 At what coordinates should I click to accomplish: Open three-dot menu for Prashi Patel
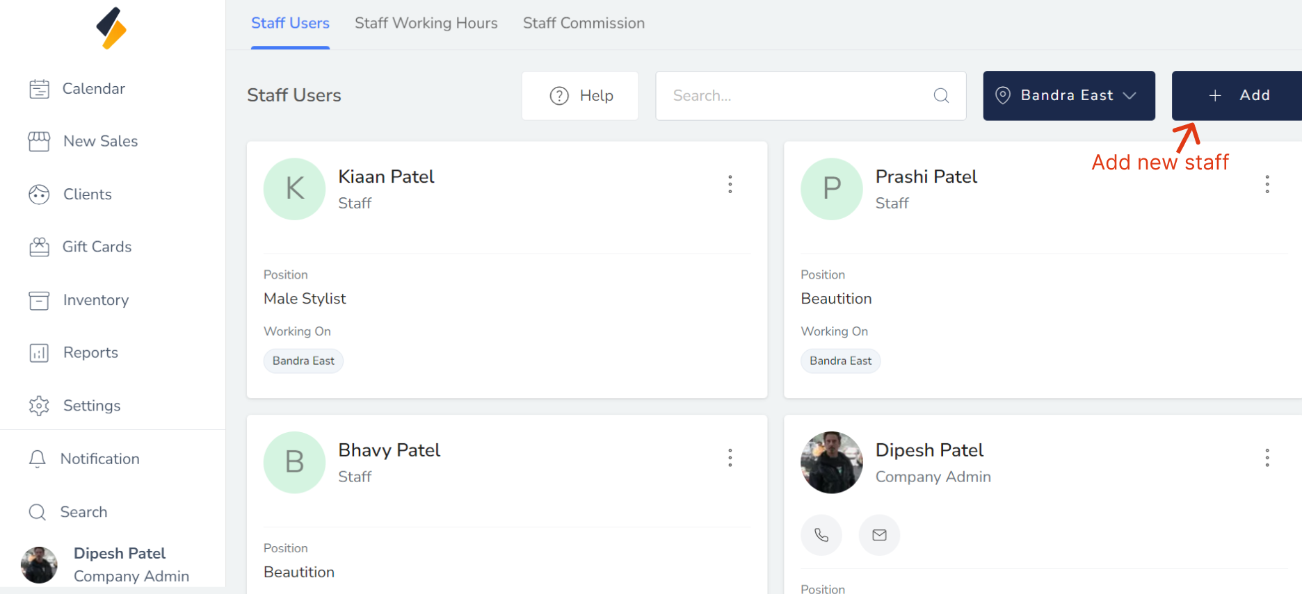pyautogui.click(x=1267, y=184)
